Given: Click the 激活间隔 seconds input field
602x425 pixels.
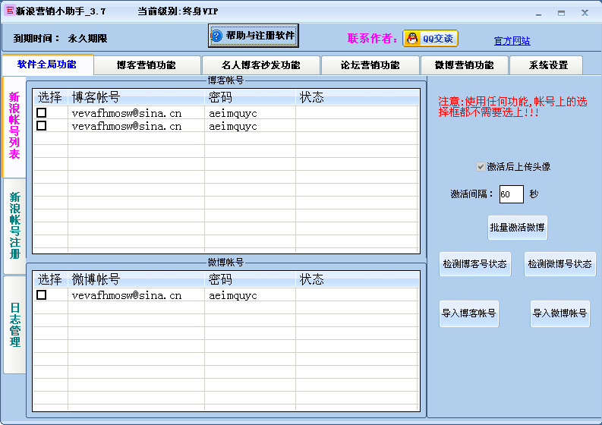Looking at the screenshot, I should coord(511,194).
